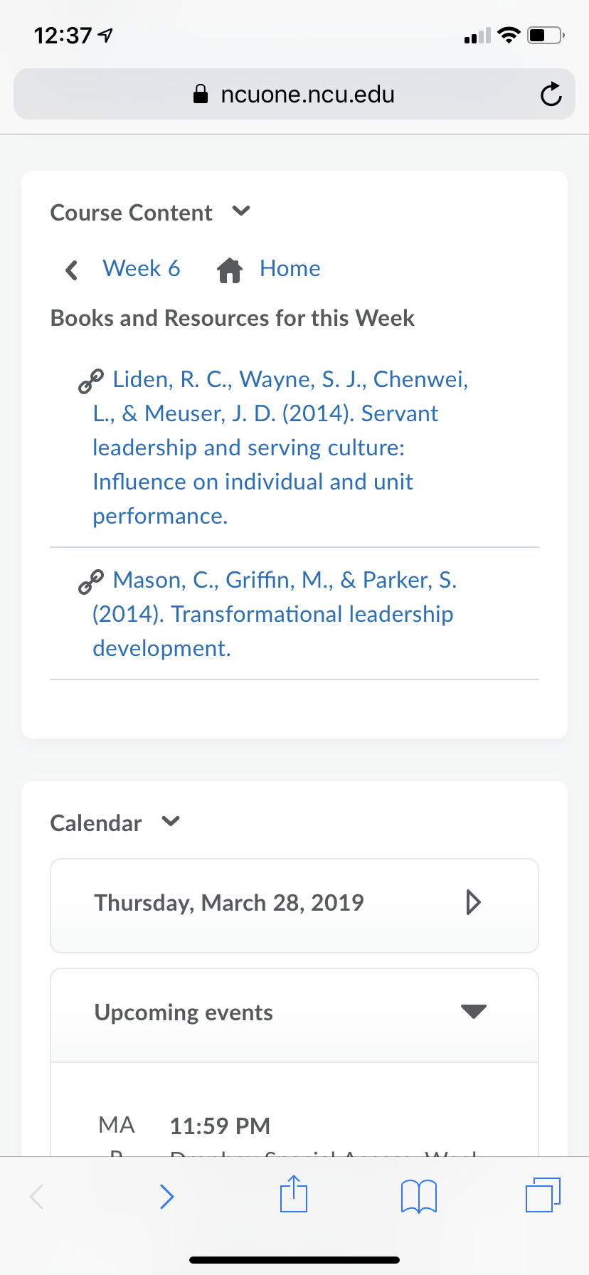Click the link icon beside Liden citation
589x1275 pixels.
click(x=91, y=381)
